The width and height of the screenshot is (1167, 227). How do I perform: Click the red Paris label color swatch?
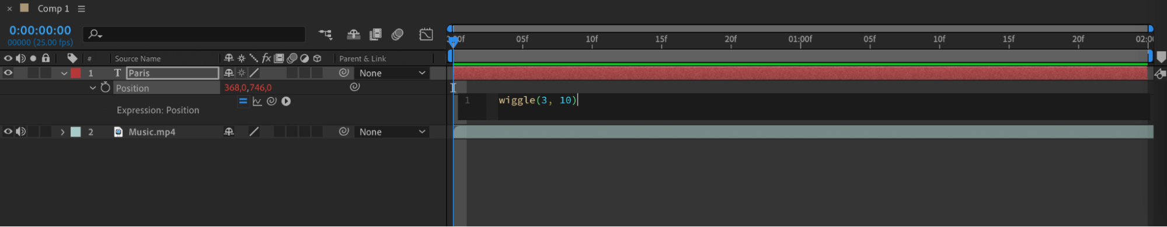[x=76, y=73]
